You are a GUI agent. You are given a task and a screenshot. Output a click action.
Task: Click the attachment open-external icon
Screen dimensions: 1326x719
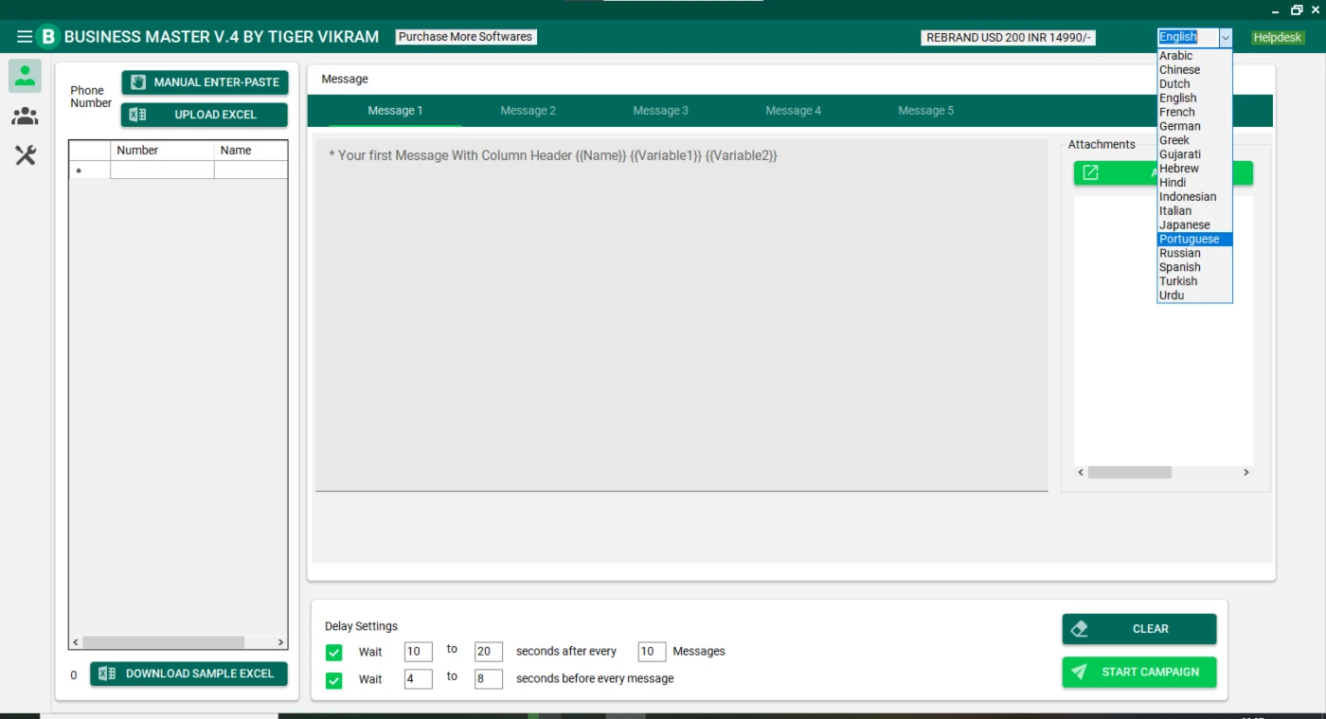click(x=1090, y=172)
